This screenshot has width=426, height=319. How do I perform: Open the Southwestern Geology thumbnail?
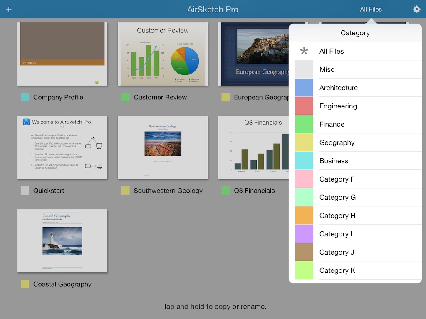163,147
